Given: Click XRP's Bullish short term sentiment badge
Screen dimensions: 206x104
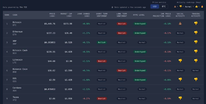Looking at the screenshot, I should click(x=102, y=42).
